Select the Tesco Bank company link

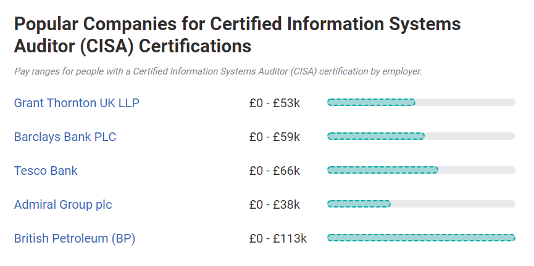[46, 171]
